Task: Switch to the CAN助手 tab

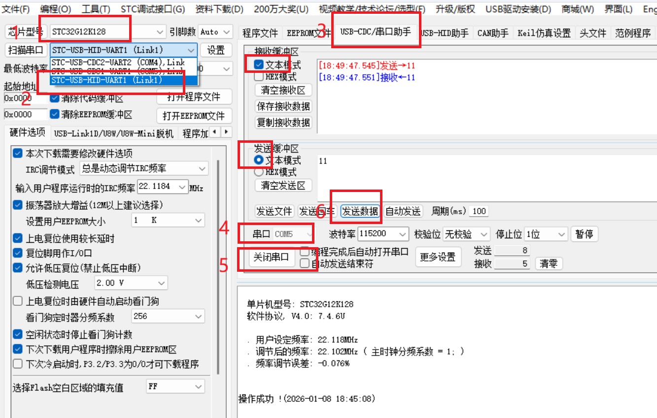Action: pyautogui.click(x=492, y=33)
